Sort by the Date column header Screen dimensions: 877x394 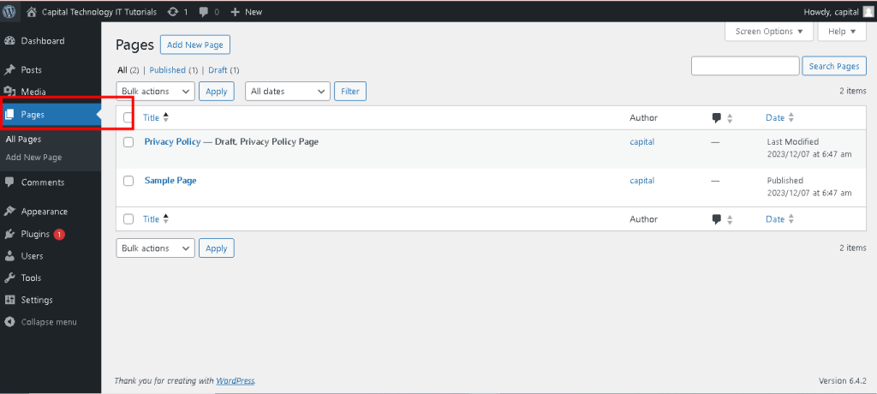775,118
